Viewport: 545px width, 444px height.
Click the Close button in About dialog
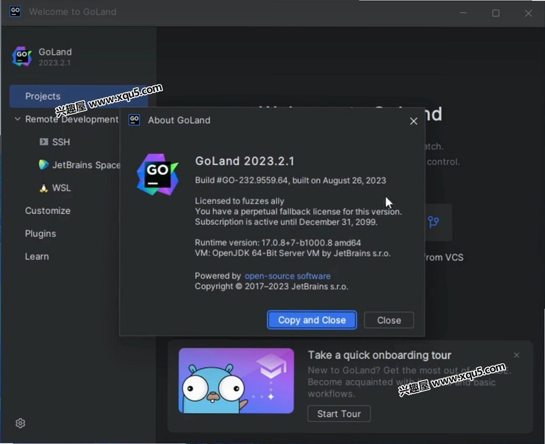[x=388, y=320]
